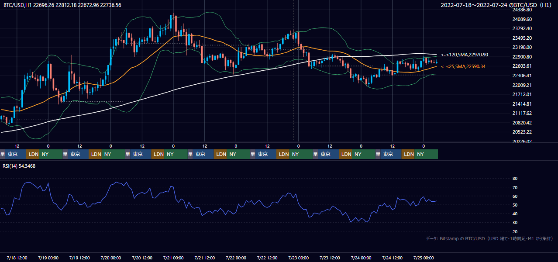The width and height of the screenshot is (558, 262).
Task: Click the 7/22 00:00 date label
Action: [236, 258]
